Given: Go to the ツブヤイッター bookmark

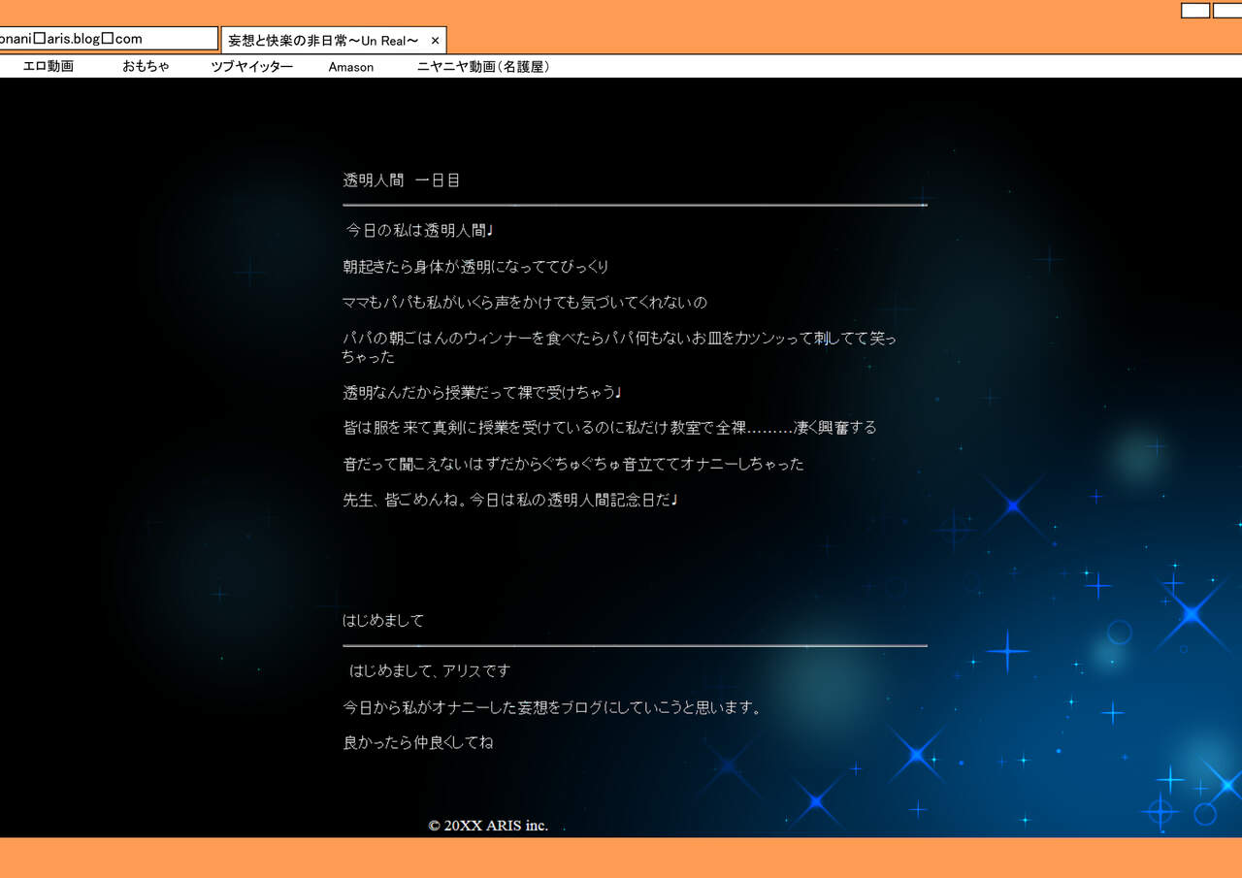Looking at the screenshot, I should click(x=251, y=67).
